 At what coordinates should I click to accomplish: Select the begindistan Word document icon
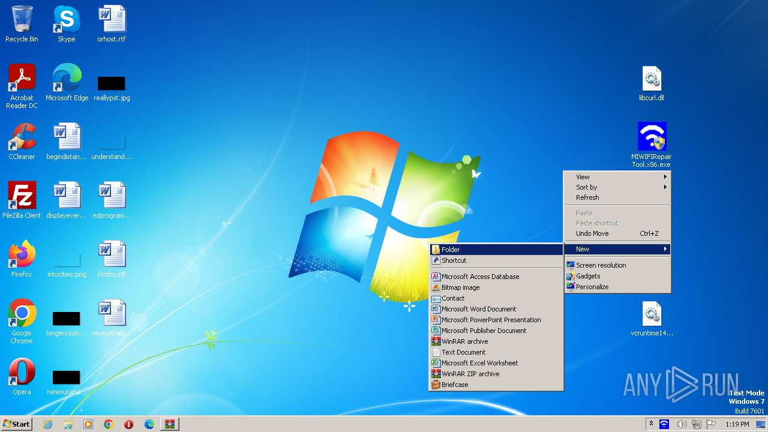coord(67,141)
